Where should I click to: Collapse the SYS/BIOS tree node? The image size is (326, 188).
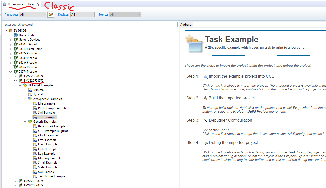(x=6, y=31)
